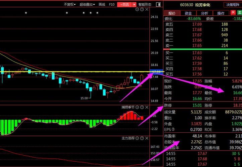Click the 流通股本 value 2.25亿

pos(196,148)
